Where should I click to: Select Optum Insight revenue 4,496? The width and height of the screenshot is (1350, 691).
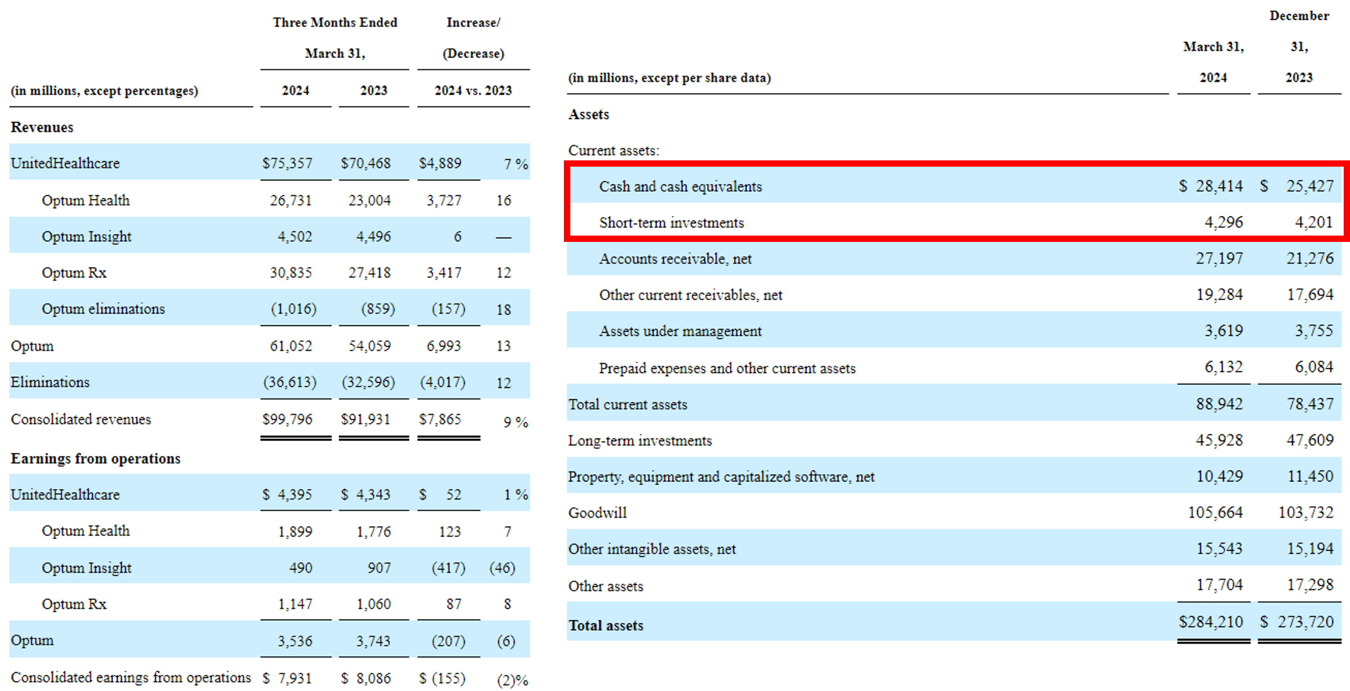click(x=374, y=236)
